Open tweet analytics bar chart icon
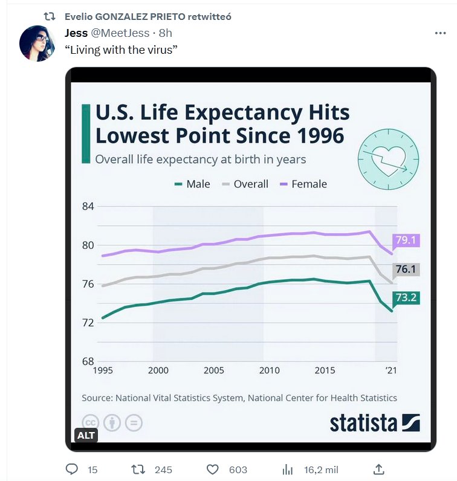Image resolution: width=457 pixels, height=481 pixels. click(288, 469)
